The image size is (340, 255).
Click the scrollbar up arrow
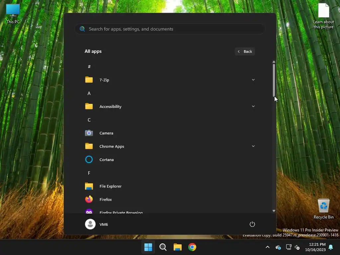tap(274, 62)
